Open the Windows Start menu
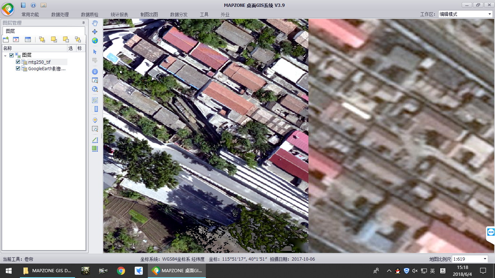Image resolution: width=495 pixels, height=278 pixels. click(9, 271)
